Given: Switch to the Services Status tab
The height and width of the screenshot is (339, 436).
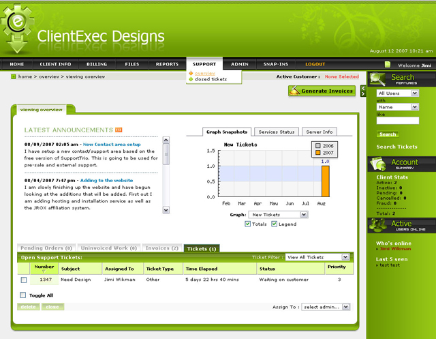Looking at the screenshot, I should tap(277, 132).
